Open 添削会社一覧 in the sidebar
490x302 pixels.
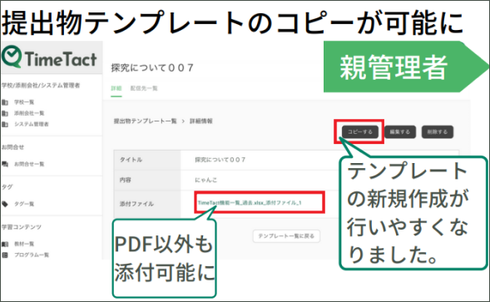[x=29, y=113]
